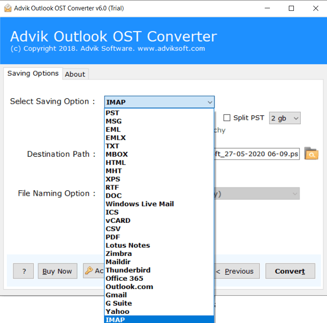The image size is (327, 323).
Task: Select highlighted IMAP entry in list
Action: [x=159, y=320]
